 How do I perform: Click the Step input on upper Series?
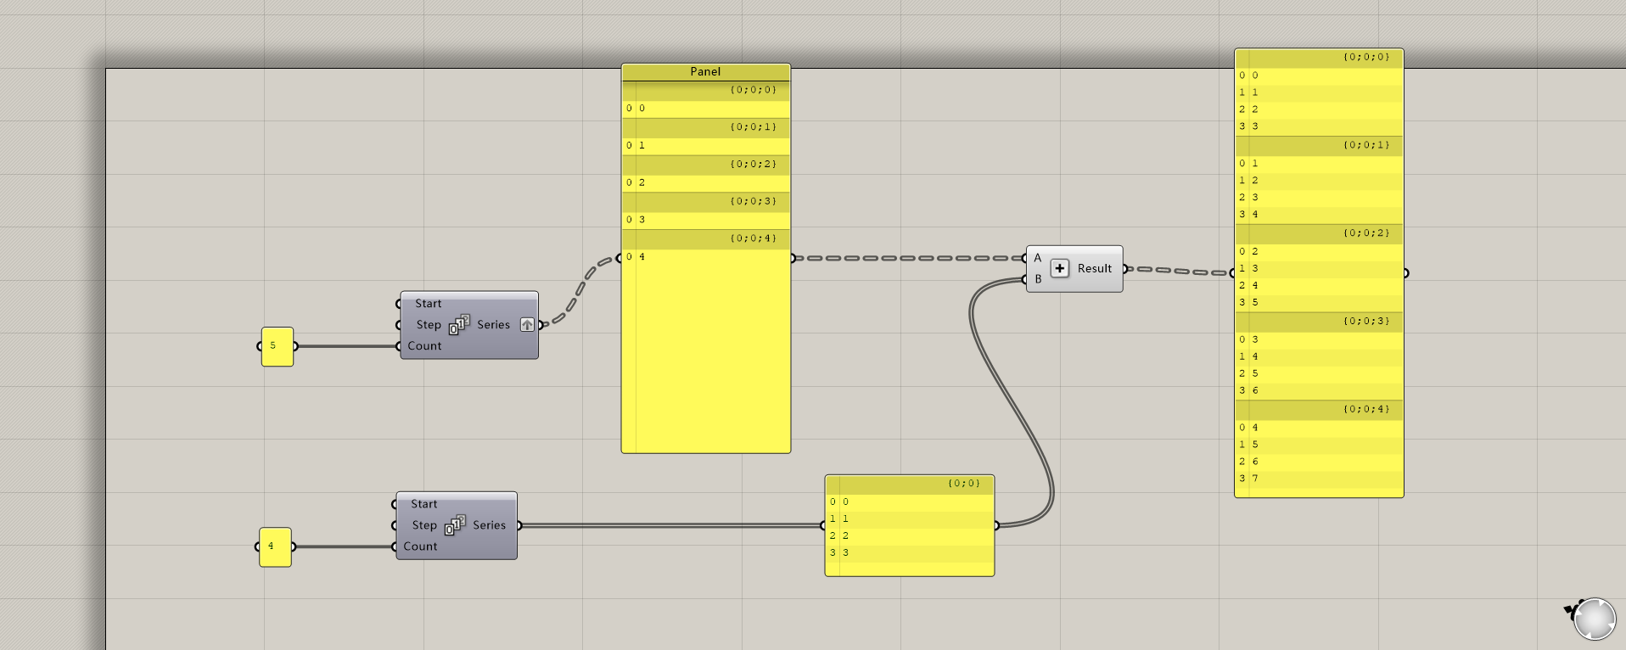pyautogui.click(x=428, y=325)
